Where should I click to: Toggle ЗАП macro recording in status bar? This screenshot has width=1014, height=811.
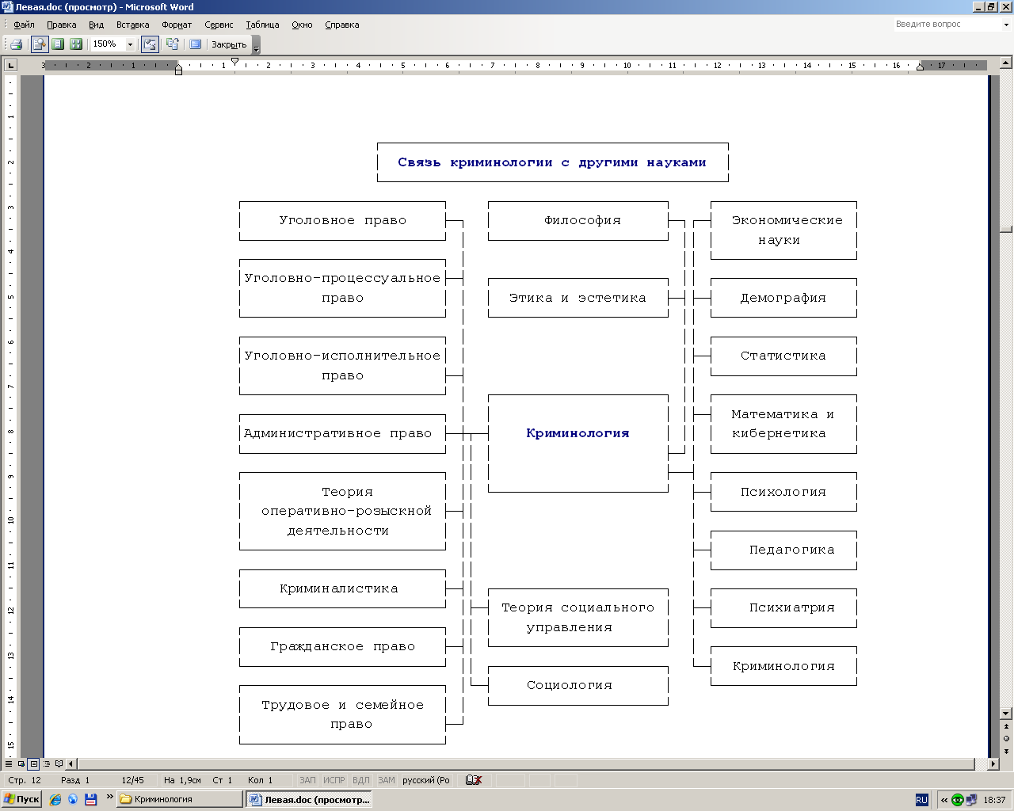point(307,780)
